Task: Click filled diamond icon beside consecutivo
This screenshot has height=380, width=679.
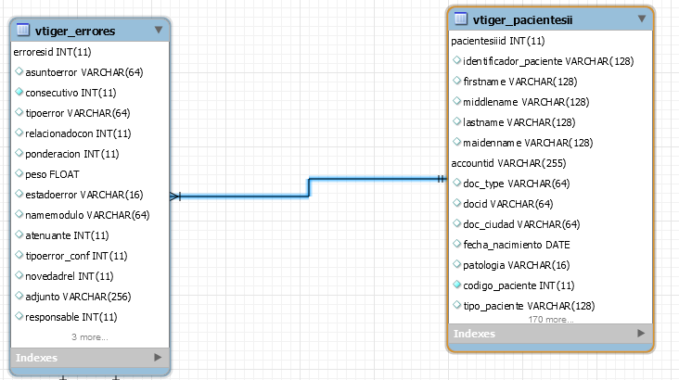Action: (19, 92)
